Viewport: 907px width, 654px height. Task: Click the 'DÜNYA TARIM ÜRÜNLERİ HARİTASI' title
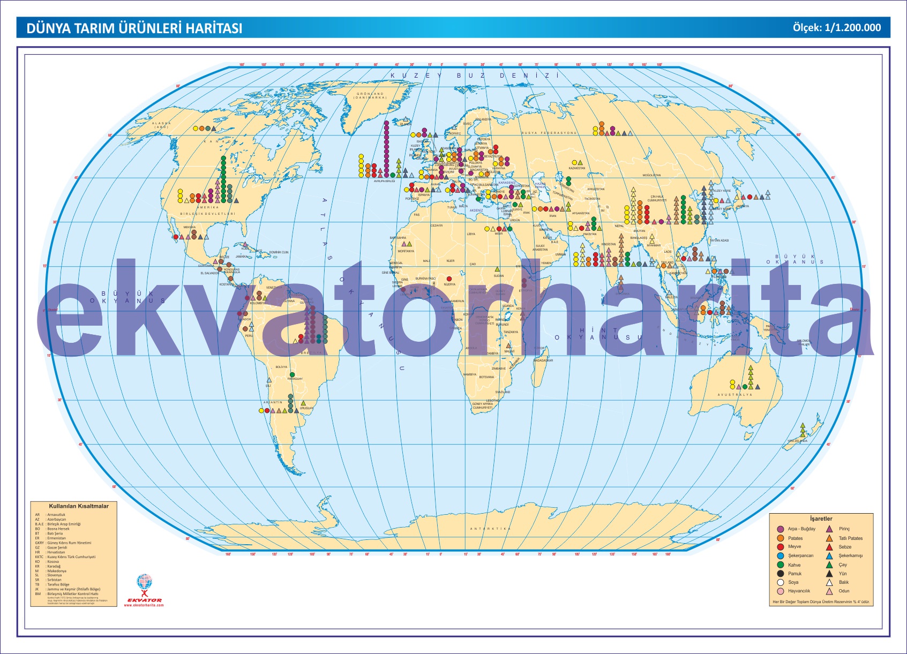tap(134, 28)
